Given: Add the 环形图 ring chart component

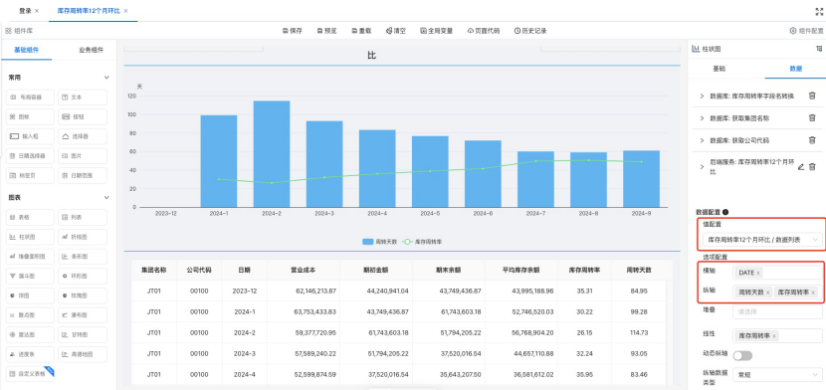Looking at the screenshot, I should pyautogui.click(x=83, y=276).
